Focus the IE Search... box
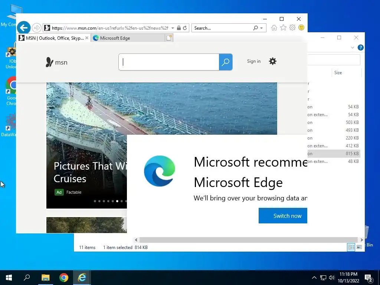 [x=223, y=28]
